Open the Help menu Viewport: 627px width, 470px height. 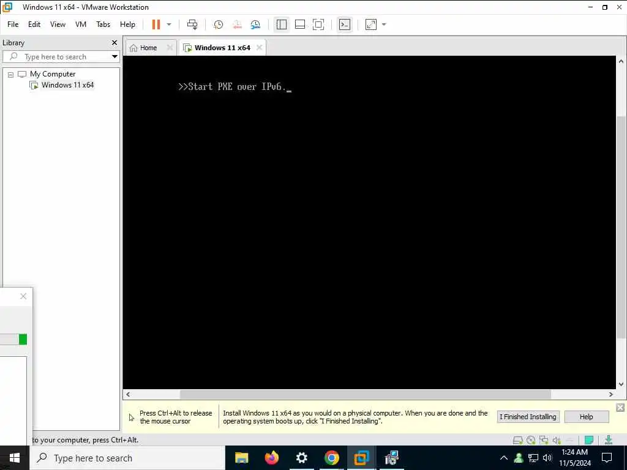127,24
